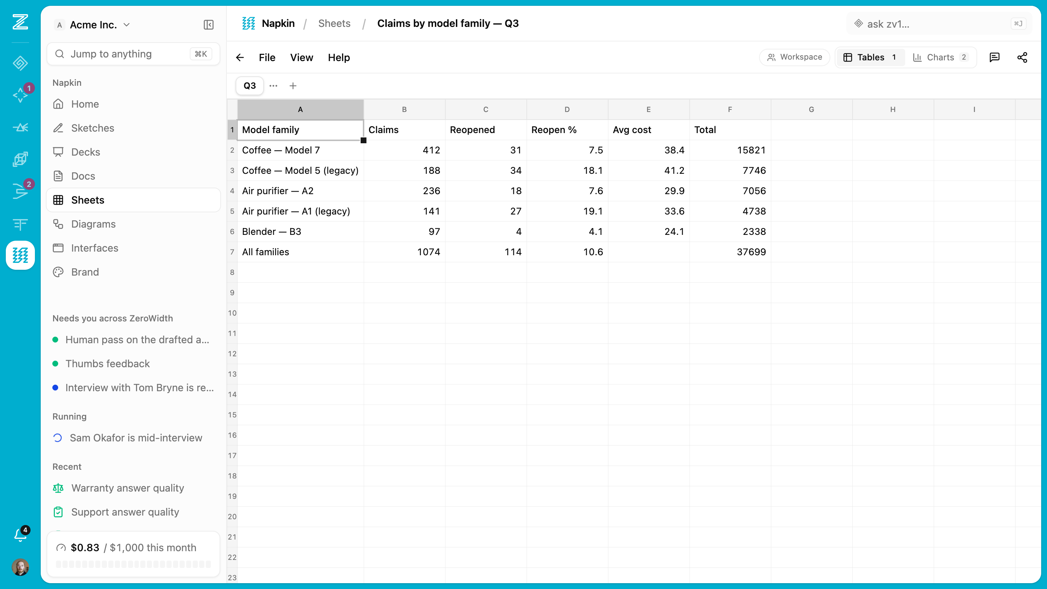Screen dimensions: 1047x589
Task: Open Q3 sheet options ellipsis
Action: pos(273,86)
